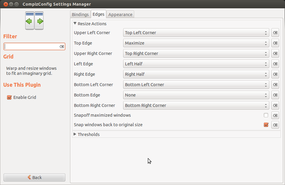285x185 pixels.
Task: Open Left Edge dropdown showing Left Half
Action: (196, 64)
